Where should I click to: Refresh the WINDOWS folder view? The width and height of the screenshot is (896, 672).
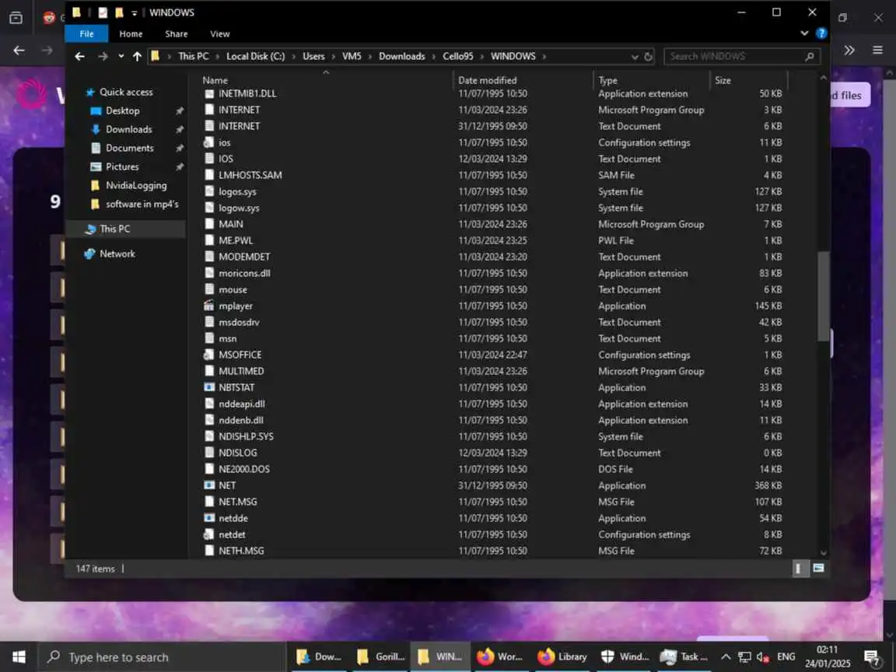[648, 57]
